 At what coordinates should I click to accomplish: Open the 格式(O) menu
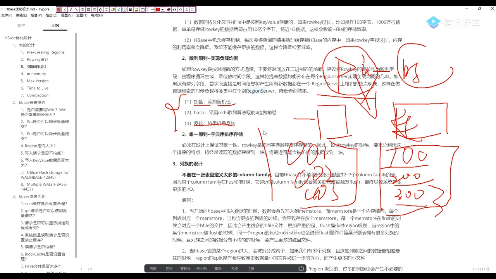pyautogui.click(x=52, y=15)
